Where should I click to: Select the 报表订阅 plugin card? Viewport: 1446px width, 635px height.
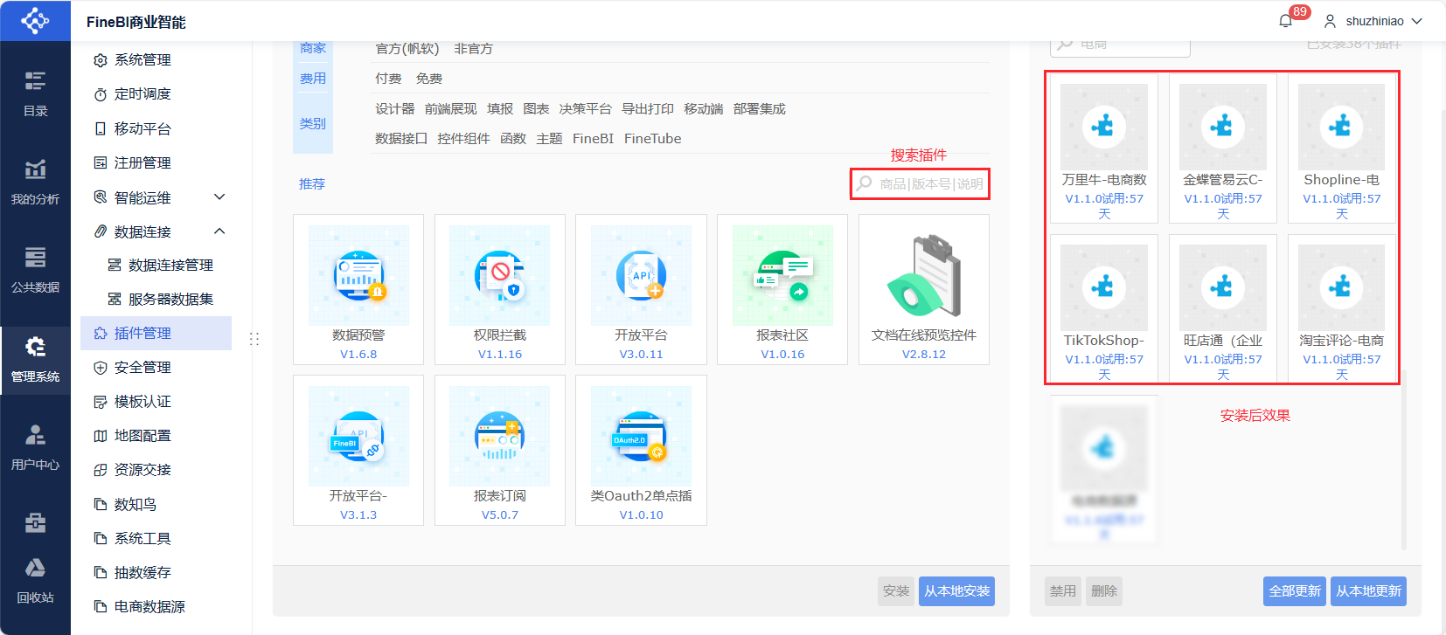[x=500, y=450]
